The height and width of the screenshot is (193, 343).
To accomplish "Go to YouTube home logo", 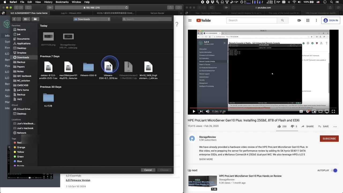I will (x=203, y=20).
